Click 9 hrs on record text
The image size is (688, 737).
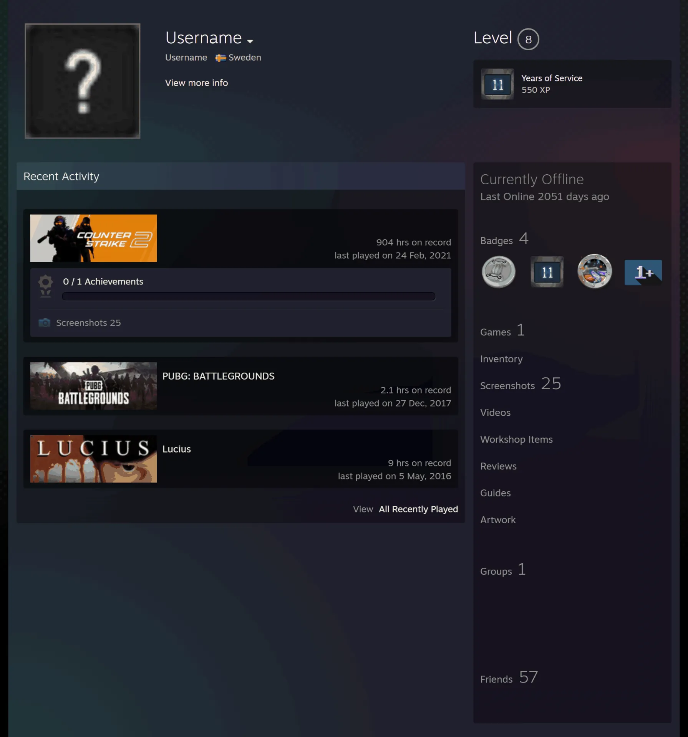point(419,463)
